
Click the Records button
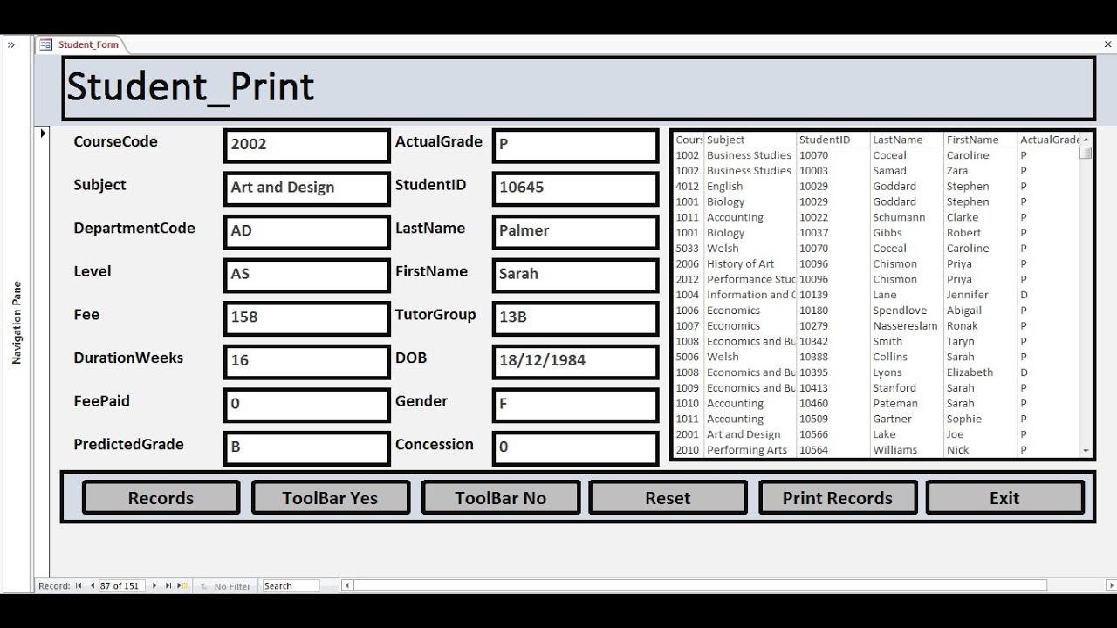tap(161, 498)
